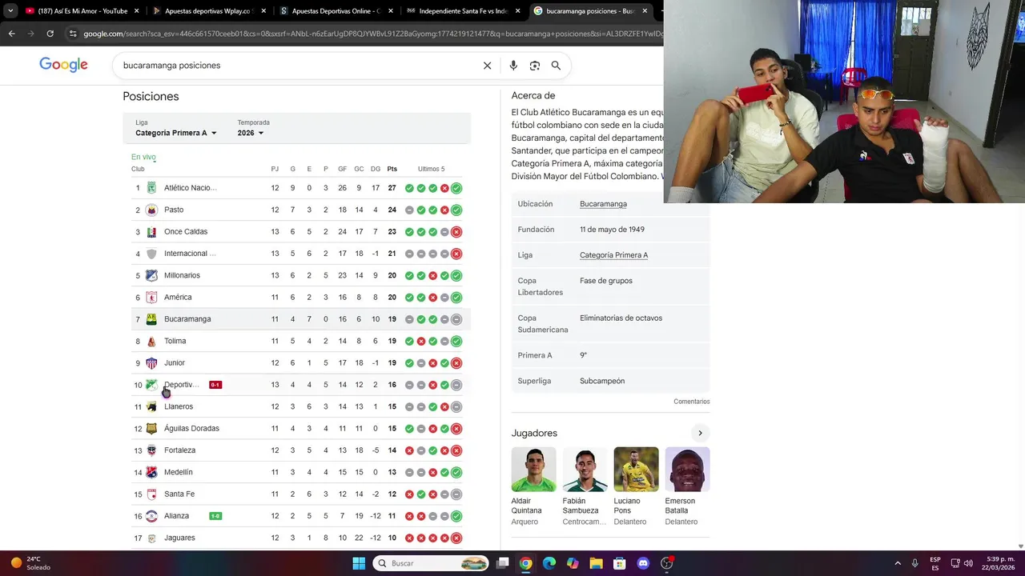Open the Bucaramanga location link

[x=603, y=204]
